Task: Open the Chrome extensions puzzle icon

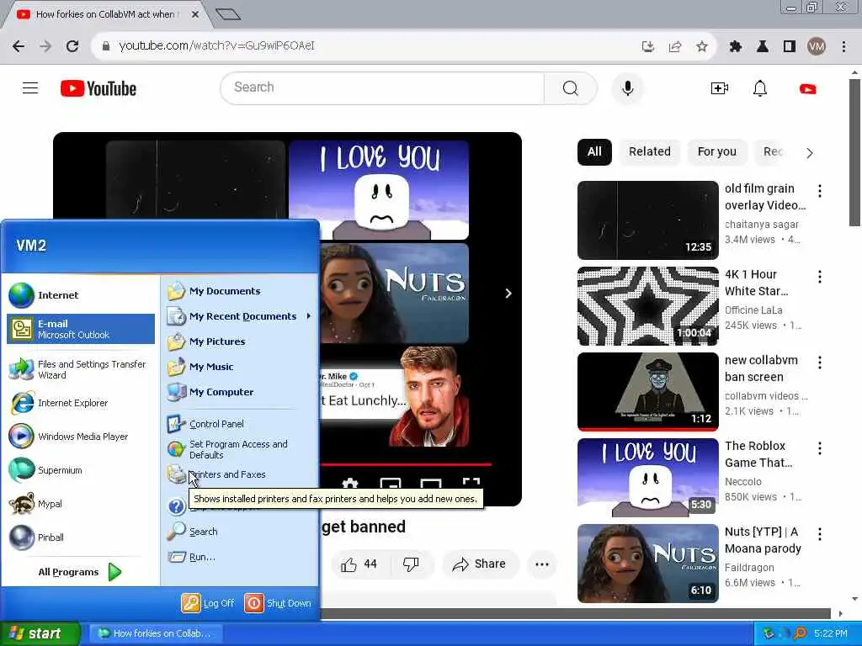Action: (736, 47)
